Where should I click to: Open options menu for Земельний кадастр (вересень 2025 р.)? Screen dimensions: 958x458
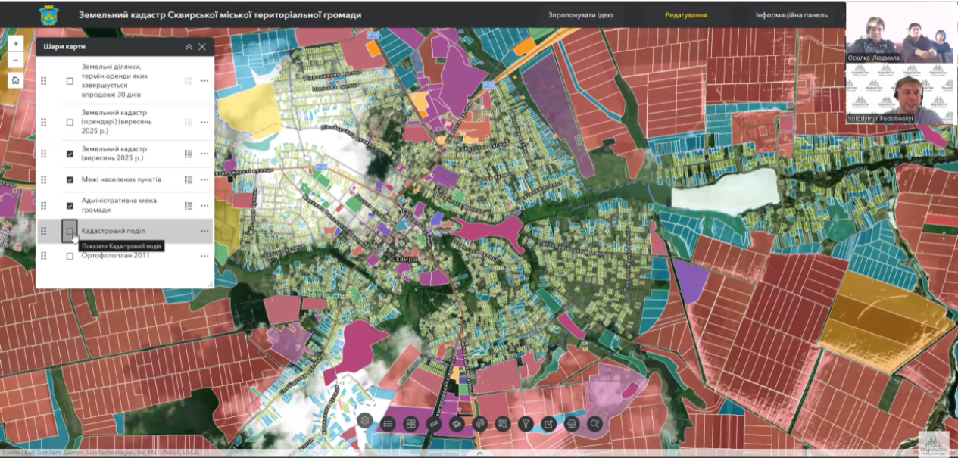pos(204,154)
